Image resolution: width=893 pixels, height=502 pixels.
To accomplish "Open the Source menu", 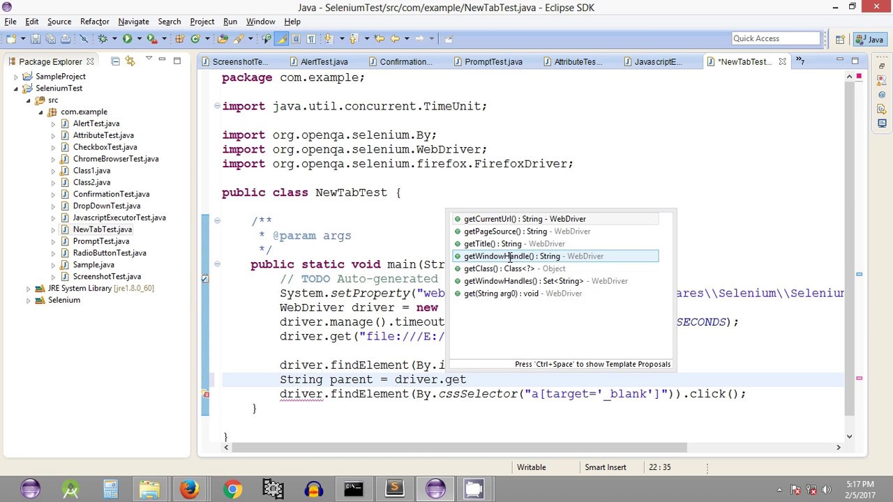I will pos(59,22).
